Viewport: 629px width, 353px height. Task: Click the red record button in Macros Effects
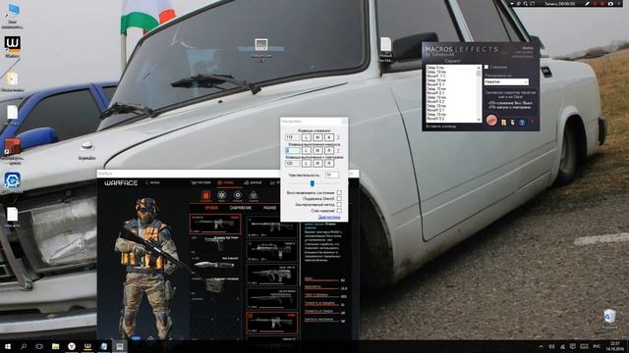[491, 120]
